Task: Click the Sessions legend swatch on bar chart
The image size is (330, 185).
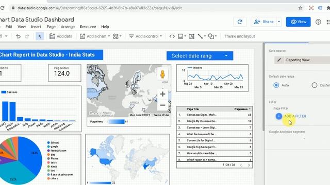Action: tap(4, 92)
